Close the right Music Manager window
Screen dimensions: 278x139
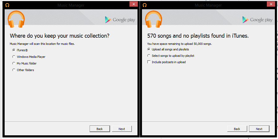click(x=271, y=4)
